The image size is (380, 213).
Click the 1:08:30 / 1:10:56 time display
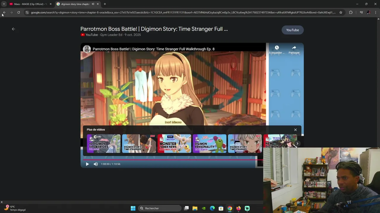[x=110, y=164]
